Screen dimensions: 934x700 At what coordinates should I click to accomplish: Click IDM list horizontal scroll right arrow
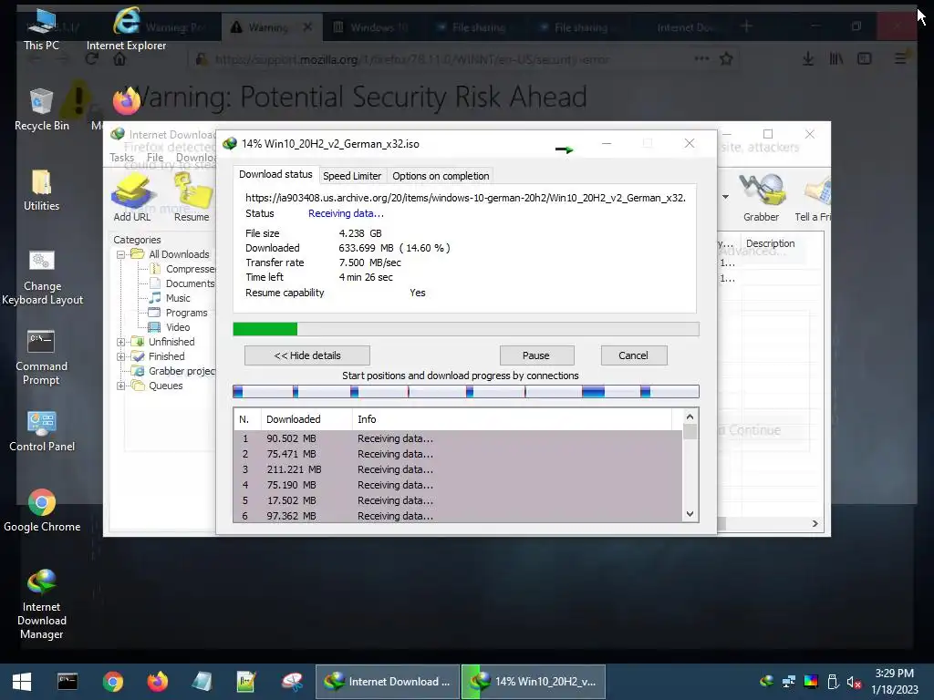pyautogui.click(x=815, y=524)
